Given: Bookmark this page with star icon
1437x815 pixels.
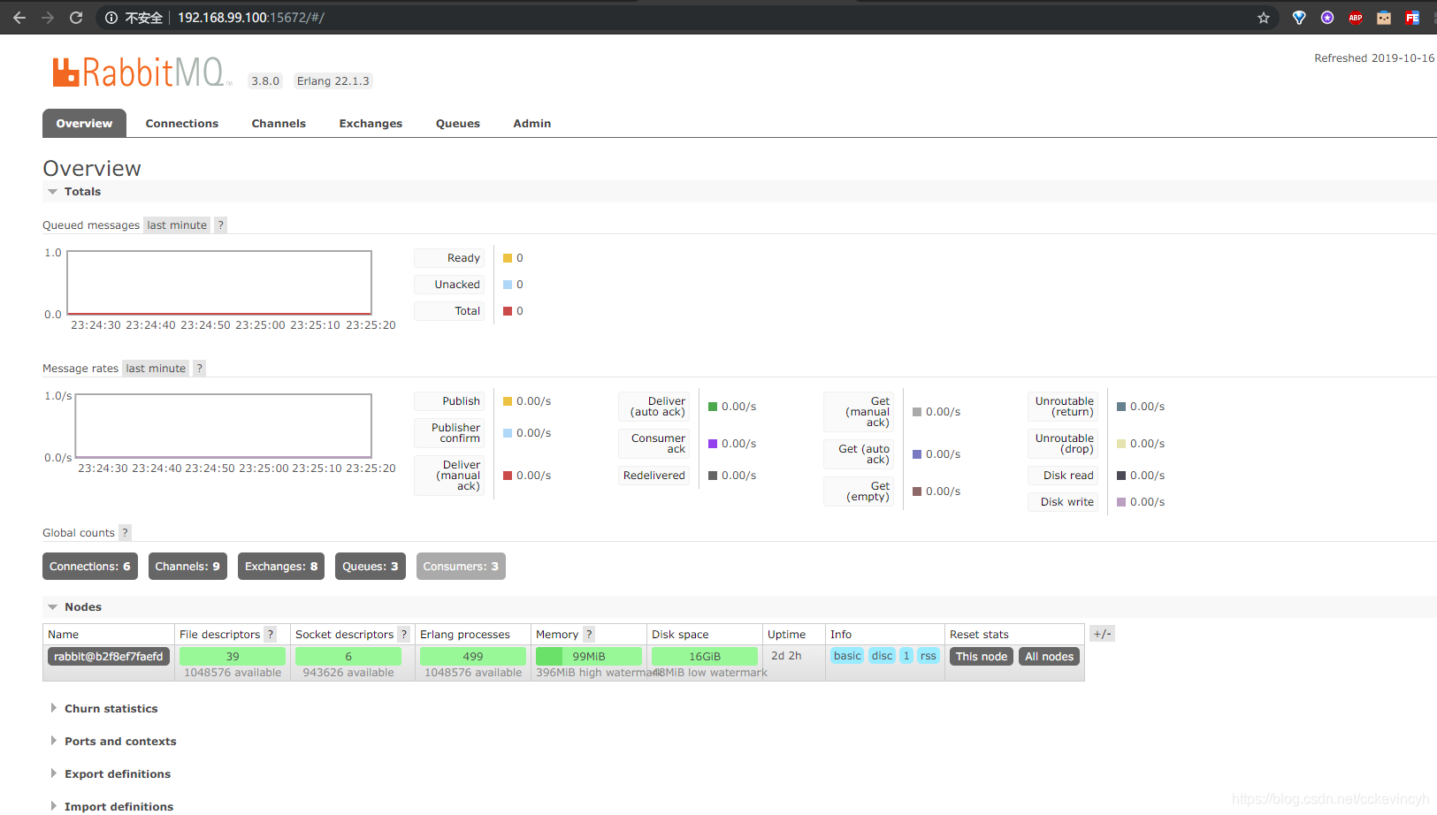Looking at the screenshot, I should pyautogui.click(x=1264, y=18).
